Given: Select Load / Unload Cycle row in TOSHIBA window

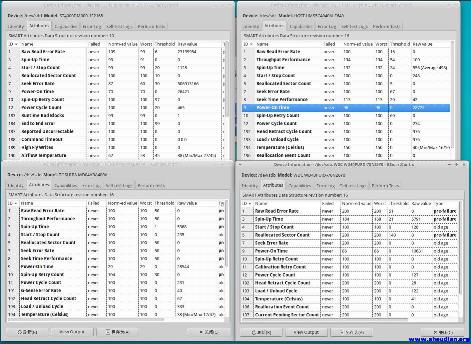Looking at the screenshot, I should coord(116,306).
